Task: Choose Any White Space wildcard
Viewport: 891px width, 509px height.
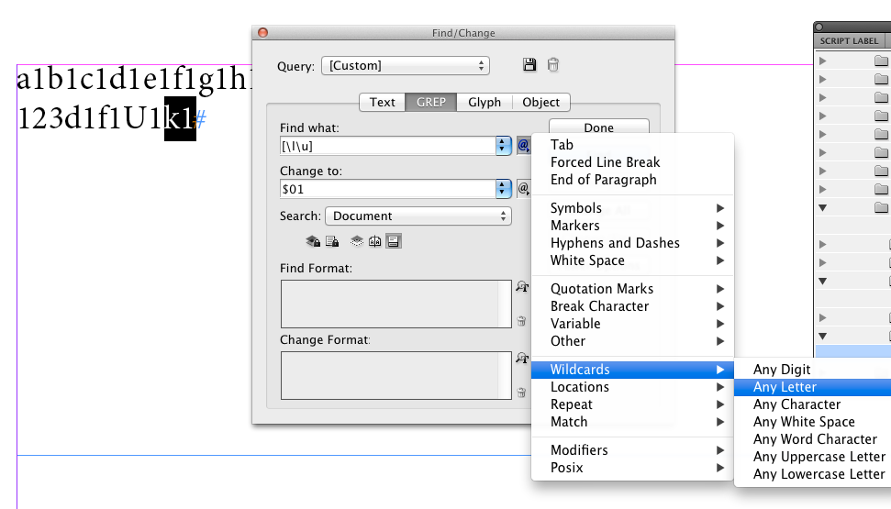Action: [x=813, y=422]
